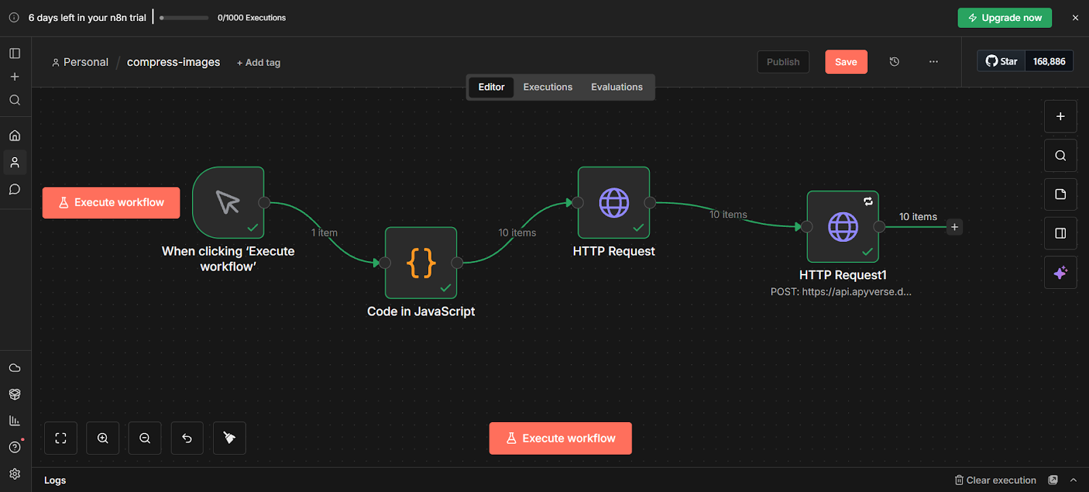Open the add node plus button
The image size is (1089, 492).
tap(1060, 116)
